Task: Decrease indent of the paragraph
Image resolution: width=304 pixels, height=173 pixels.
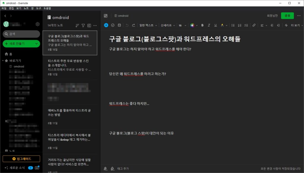Action: pos(278,25)
